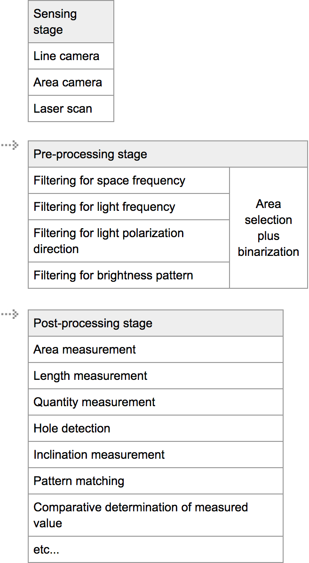Screen dimensions: 309x563
Task: Select Quantity measurement in the table
Action: pos(156,402)
